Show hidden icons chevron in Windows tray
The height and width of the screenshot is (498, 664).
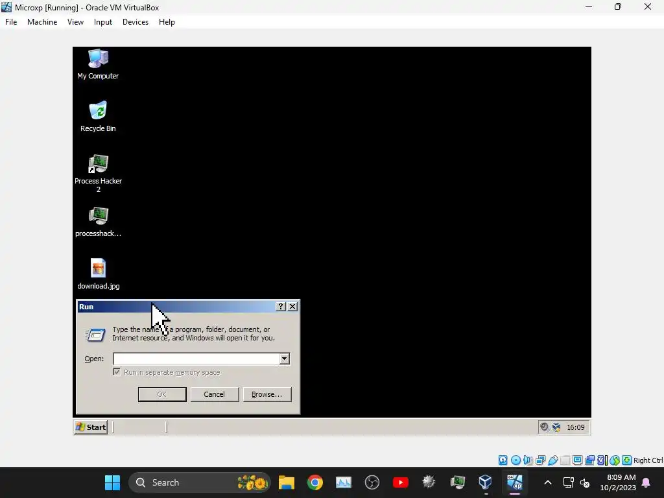pos(547,482)
